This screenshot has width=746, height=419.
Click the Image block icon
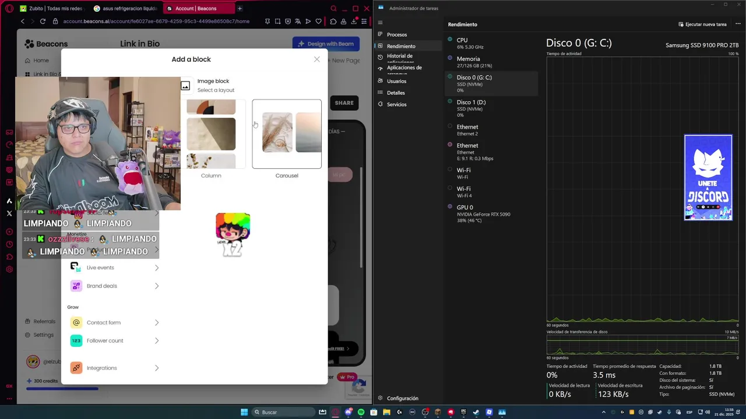click(185, 86)
